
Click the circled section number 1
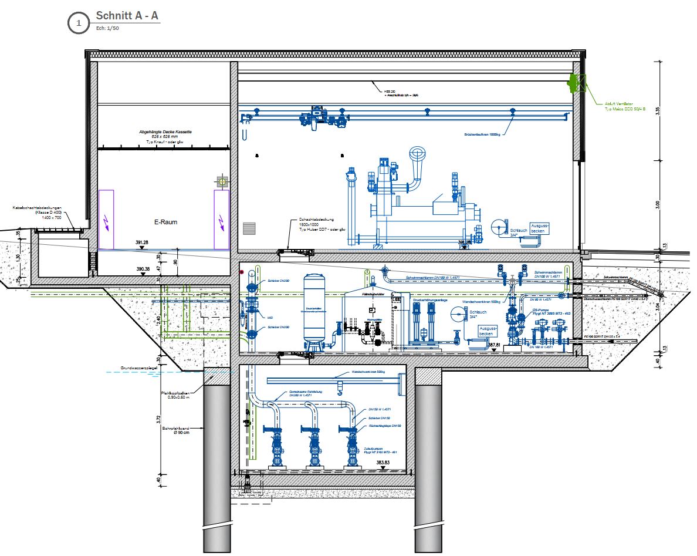click(77, 23)
